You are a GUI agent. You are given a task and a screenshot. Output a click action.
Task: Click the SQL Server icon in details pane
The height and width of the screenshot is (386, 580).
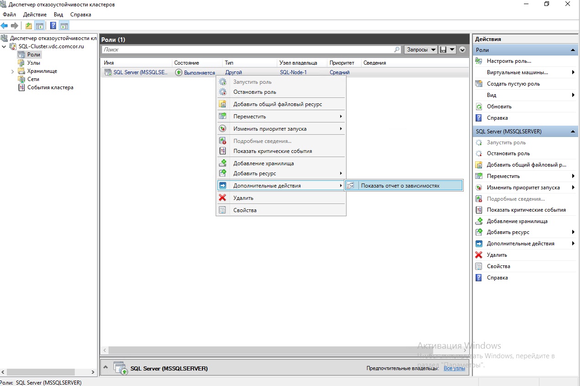click(x=121, y=368)
